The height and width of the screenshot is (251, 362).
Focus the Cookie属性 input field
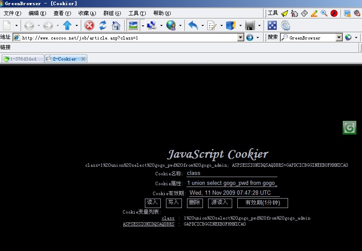(232, 183)
